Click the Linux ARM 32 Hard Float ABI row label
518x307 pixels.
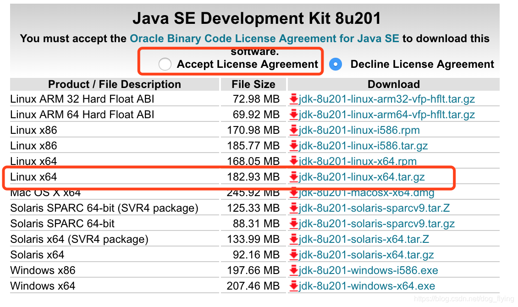tap(82, 99)
